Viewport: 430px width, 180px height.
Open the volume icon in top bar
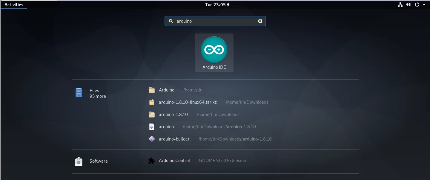tap(408, 4)
